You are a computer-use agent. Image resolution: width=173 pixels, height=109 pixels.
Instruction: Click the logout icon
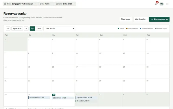[x=168, y=4]
